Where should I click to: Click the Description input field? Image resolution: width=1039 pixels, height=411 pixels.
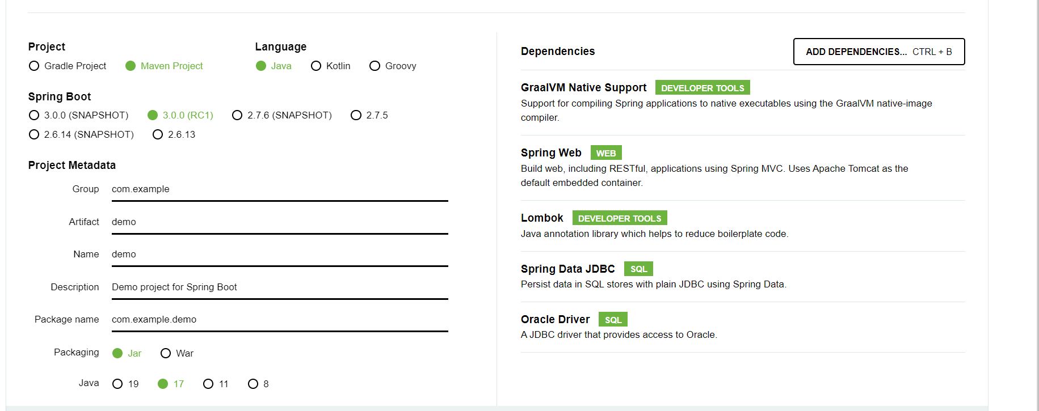coord(280,287)
